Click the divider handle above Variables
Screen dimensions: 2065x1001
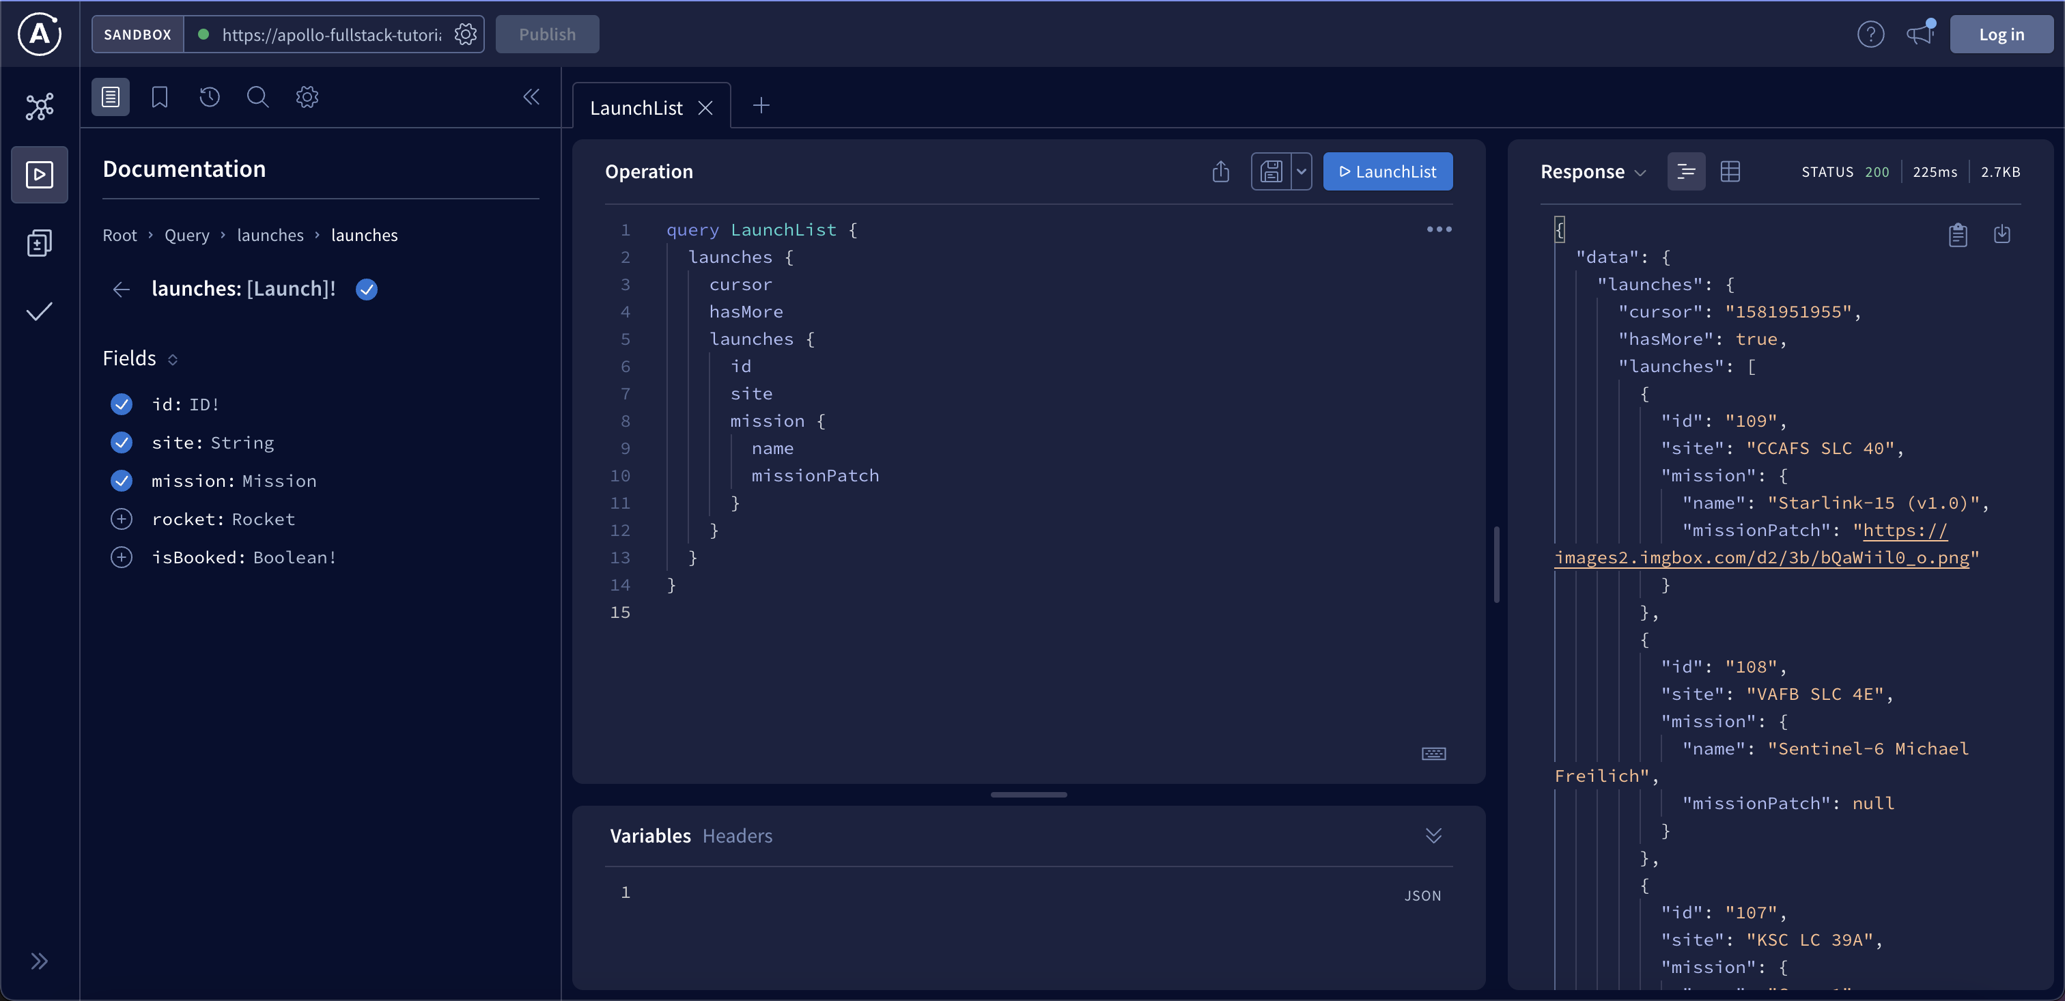(x=1028, y=794)
